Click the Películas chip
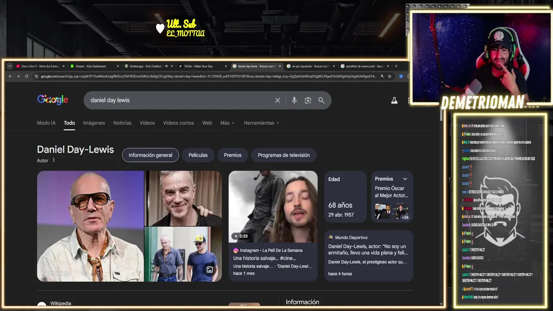Image resolution: width=553 pixels, height=311 pixels. 198,155
